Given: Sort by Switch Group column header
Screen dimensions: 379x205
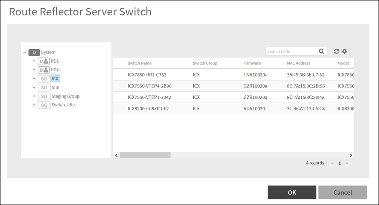Looking at the screenshot, I should click(205, 63).
